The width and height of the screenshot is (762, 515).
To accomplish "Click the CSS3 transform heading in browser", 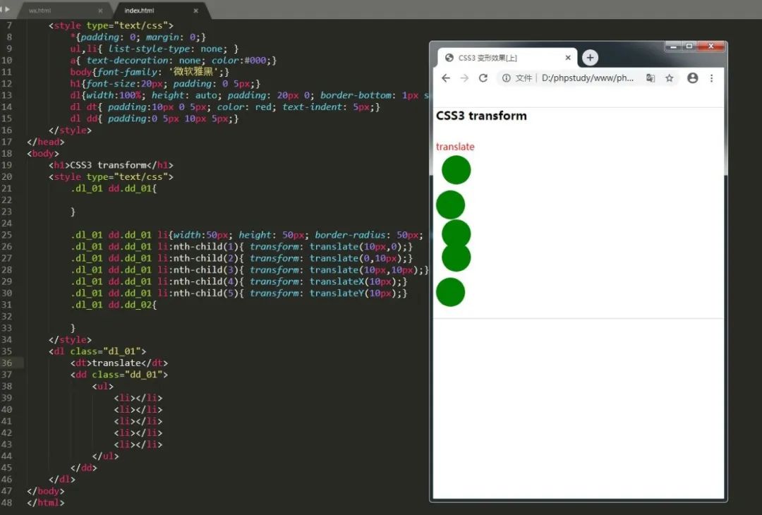I will click(x=481, y=116).
